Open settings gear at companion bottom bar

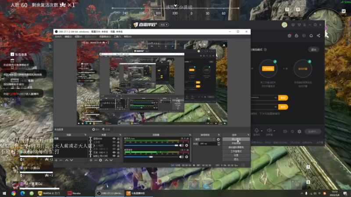point(300,132)
